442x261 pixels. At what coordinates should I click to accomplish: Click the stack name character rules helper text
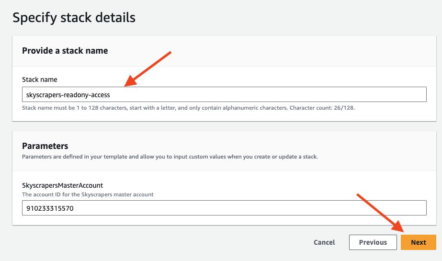point(153,108)
